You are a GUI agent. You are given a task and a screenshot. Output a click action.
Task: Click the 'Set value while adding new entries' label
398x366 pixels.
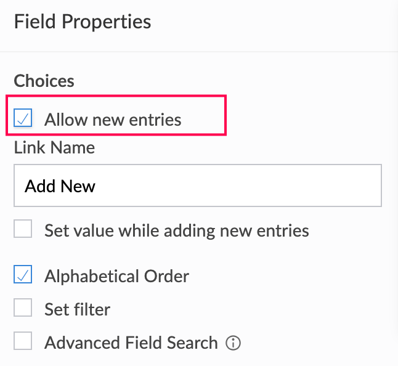pos(176,230)
